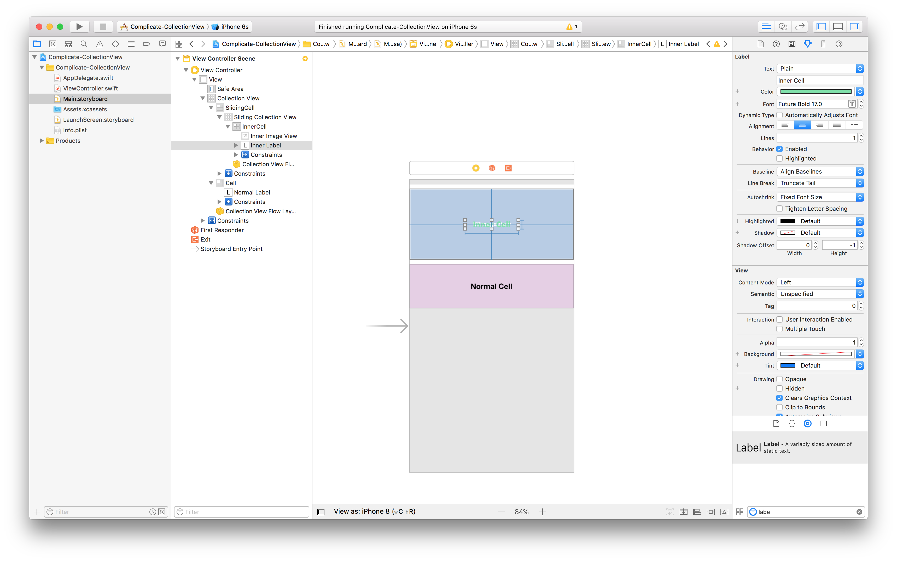Show the File inspector
This screenshot has height=561, width=897.
(760, 44)
